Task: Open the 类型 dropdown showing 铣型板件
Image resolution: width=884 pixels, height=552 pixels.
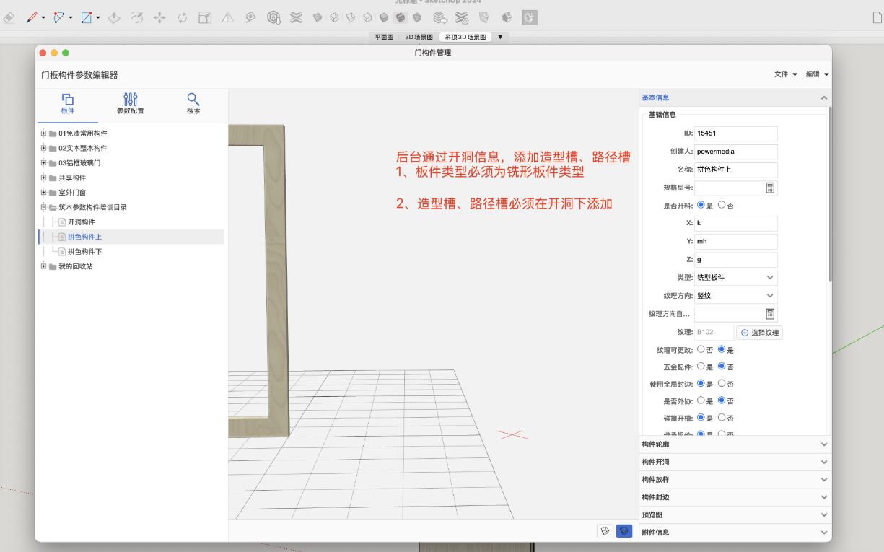Action: [x=735, y=278]
